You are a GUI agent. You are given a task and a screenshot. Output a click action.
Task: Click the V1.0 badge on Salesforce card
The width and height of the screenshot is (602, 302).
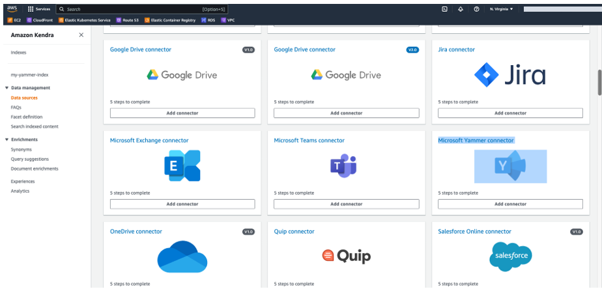(577, 232)
